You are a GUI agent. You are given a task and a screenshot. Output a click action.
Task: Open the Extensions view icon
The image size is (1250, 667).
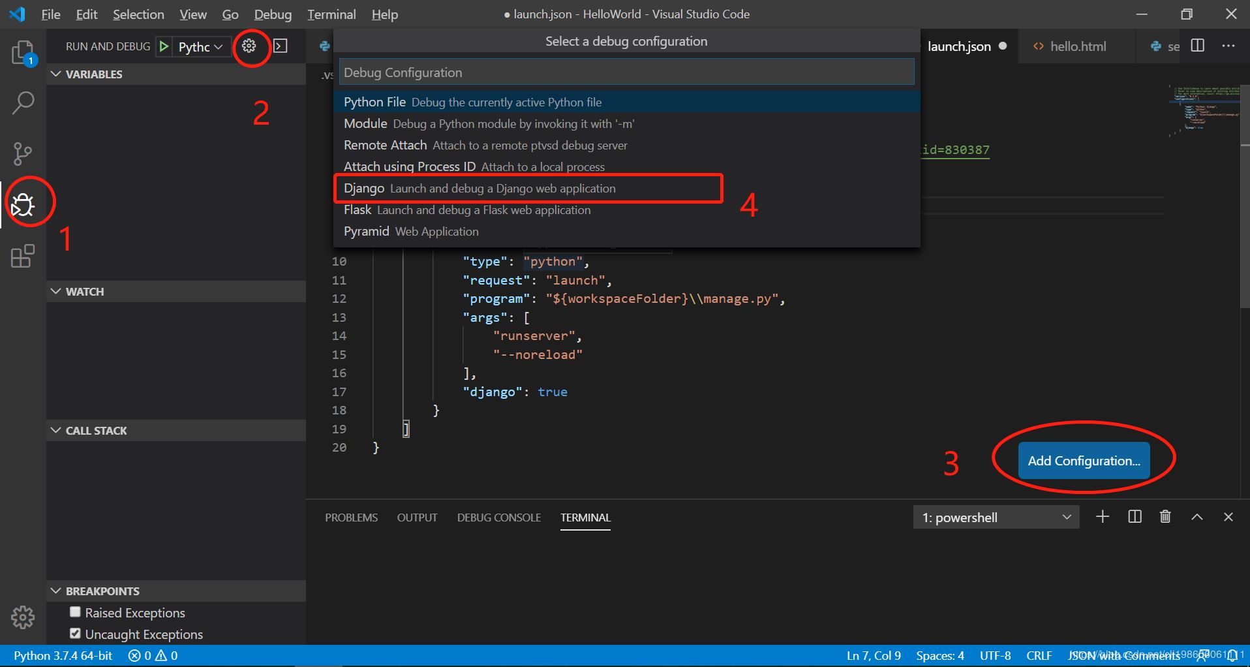click(x=23, y=256)
